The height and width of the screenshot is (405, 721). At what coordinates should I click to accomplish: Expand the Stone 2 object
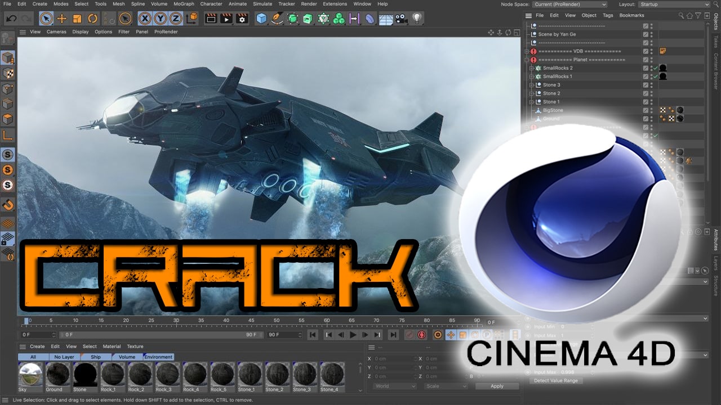pyautogui.click(x=531, y=93)
